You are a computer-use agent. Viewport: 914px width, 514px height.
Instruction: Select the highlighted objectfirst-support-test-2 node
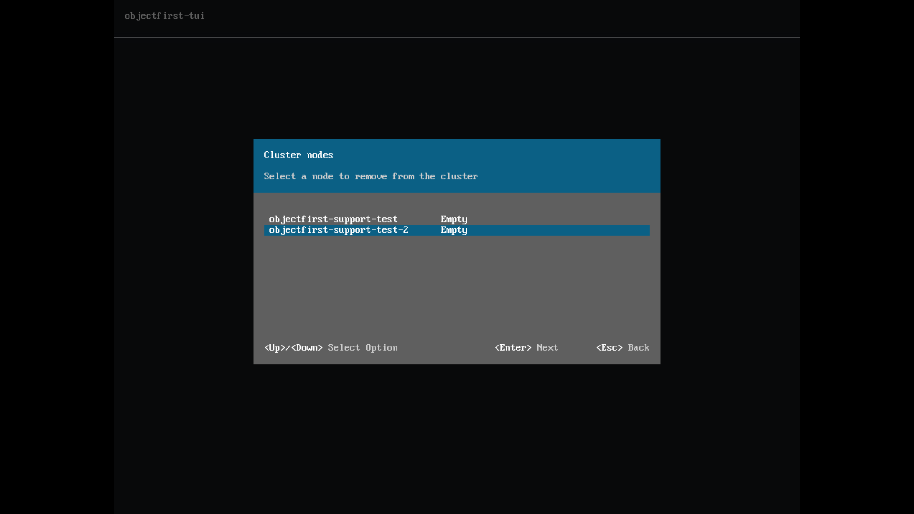[457, 230]
